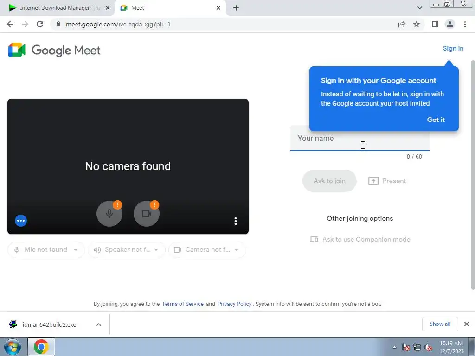Viewport: 475px width, 356px height.
Task: Open the taskbar clock and date
Action: [451, 347]
